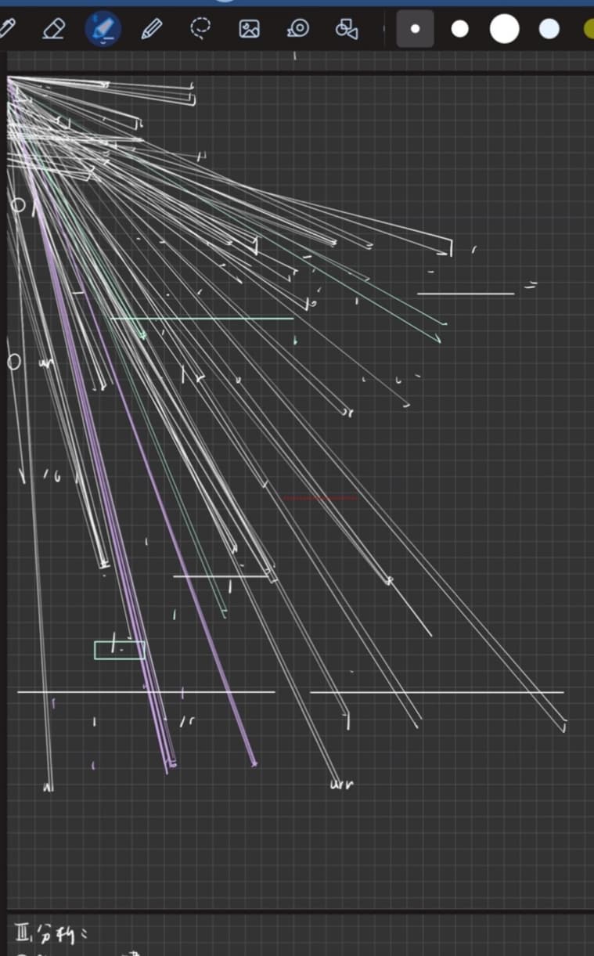Select the Eraser tool
This screenshot has height=956, width=594.
54,29
